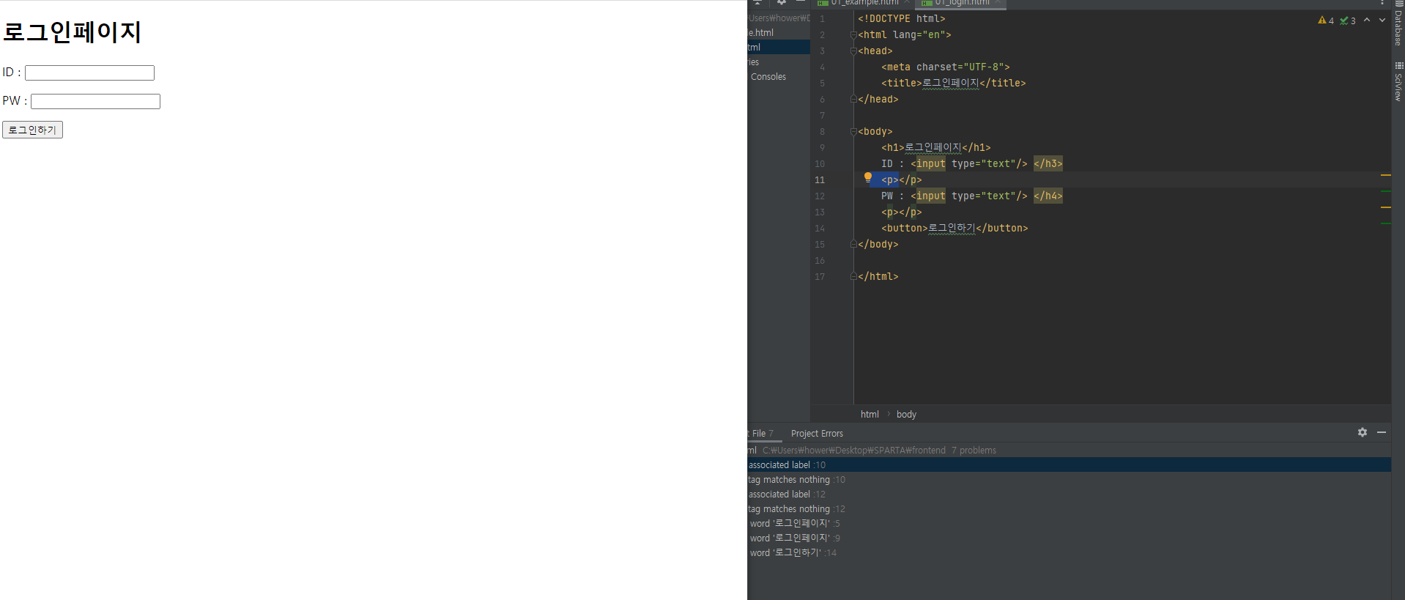Click the </h3> closing tag on line 10
The width and height of the screenshot is (1405, 600).
point(1048,164)
